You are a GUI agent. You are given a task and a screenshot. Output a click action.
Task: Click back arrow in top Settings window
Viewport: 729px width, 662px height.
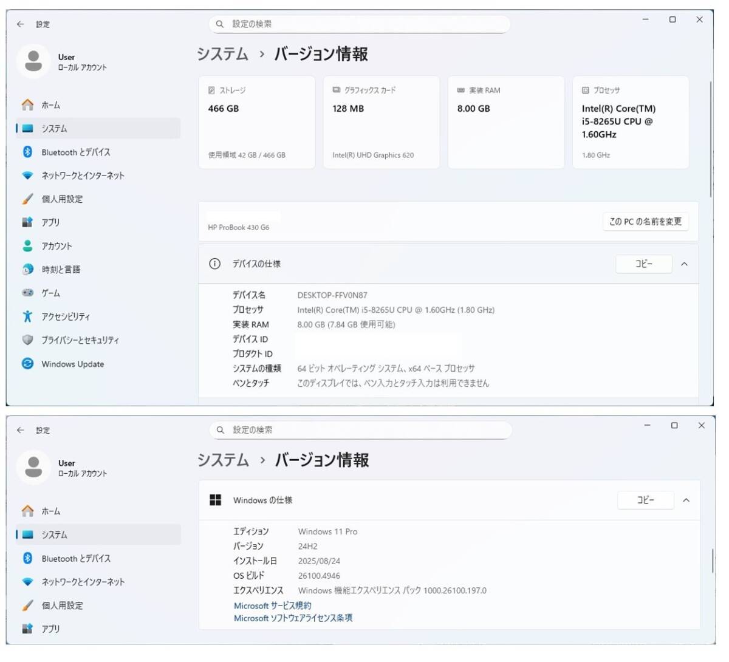point(21,24)
